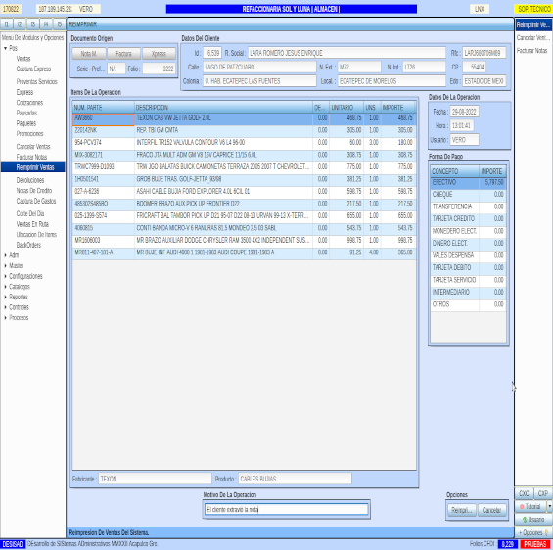Viewport: 553px width, 550px height.
Task: Open BackOrders option
Action: [28, 245]
